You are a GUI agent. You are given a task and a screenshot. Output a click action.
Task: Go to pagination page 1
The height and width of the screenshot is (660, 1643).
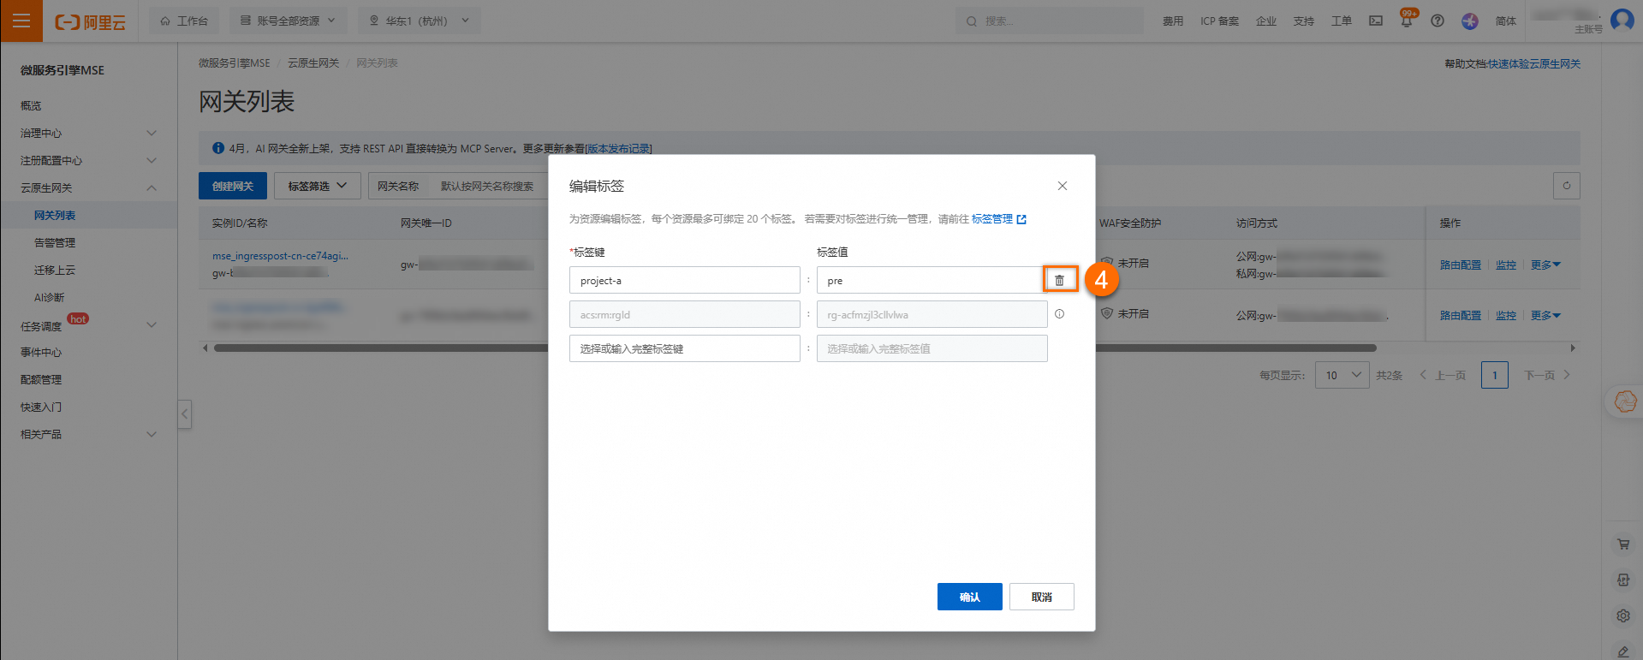point(1495,375)
